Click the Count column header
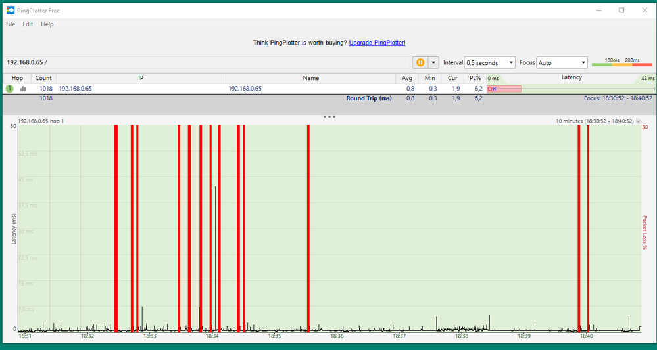 click(43, 78)
